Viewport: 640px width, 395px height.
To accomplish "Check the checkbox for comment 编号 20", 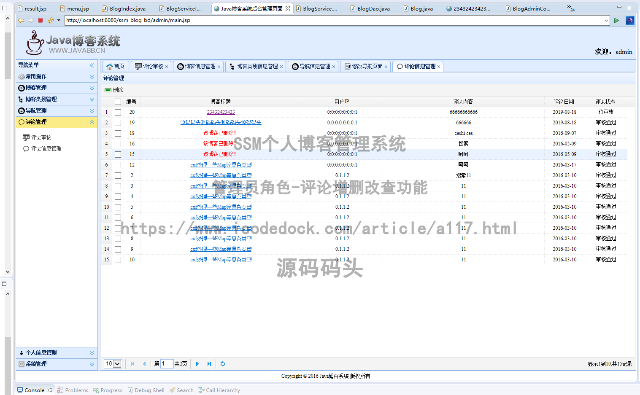I will pos(118,112).
